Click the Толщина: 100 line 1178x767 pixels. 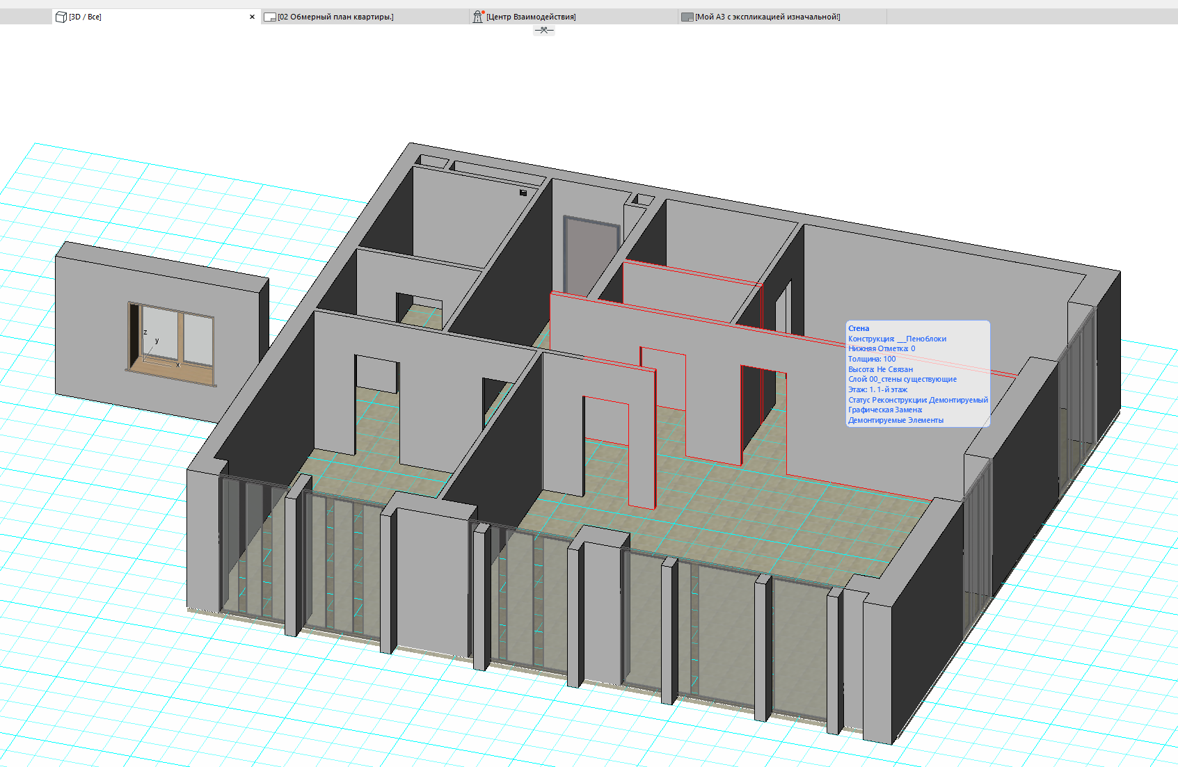pos(872,359)
